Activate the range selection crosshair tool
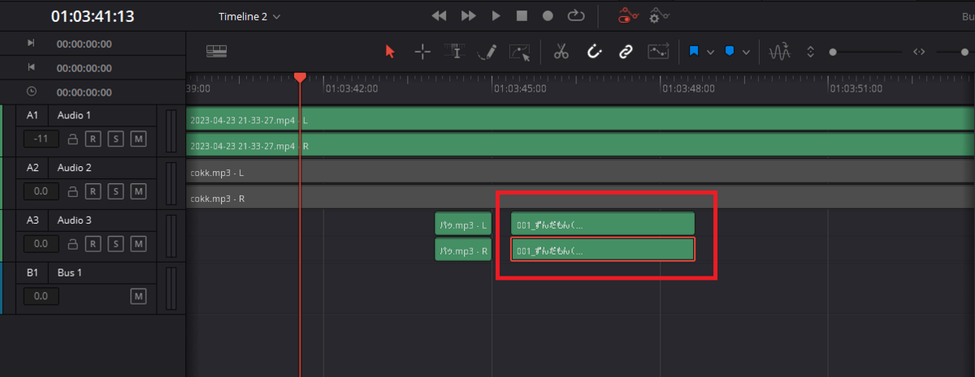The height and width of the screenshot is (377, 975). coord(422,52)
